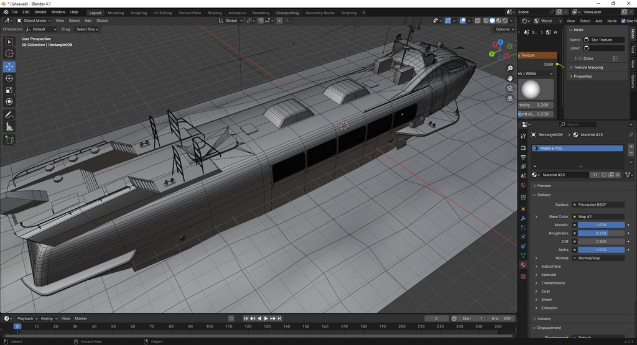Switch to rendered viewport shading
637x345 pixels.
coord(505,21)
